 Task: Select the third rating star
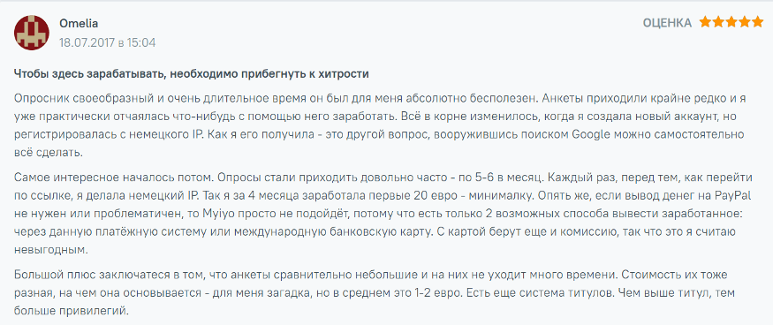click(x=731, y=22)
